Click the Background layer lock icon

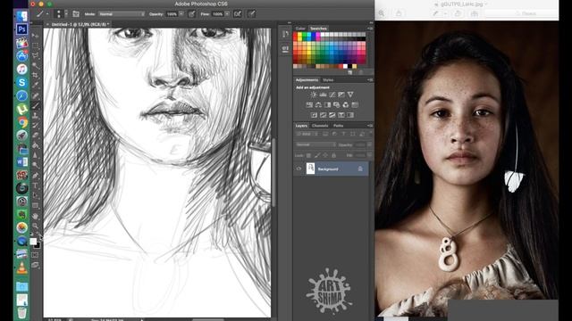(x=360, y=169)
